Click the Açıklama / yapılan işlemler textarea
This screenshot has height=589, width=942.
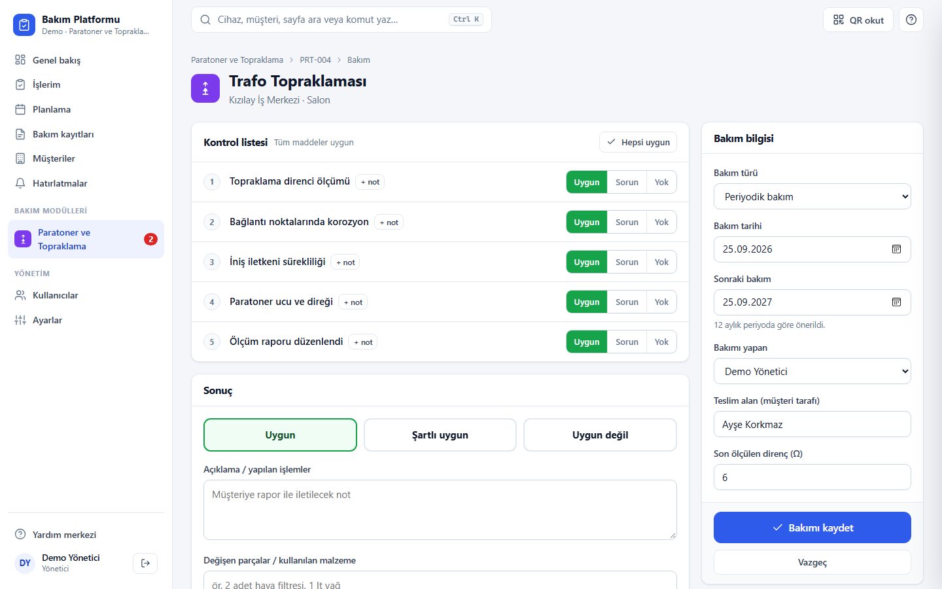pos(440,510)
